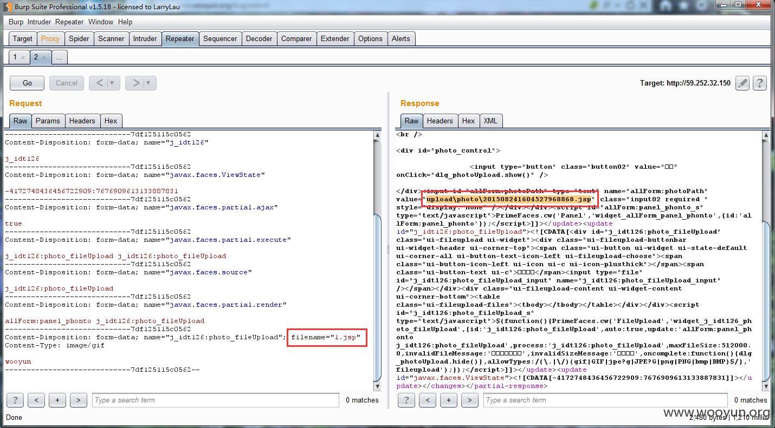
Task: Find next match in Request
Action: (x=78, y=400)
